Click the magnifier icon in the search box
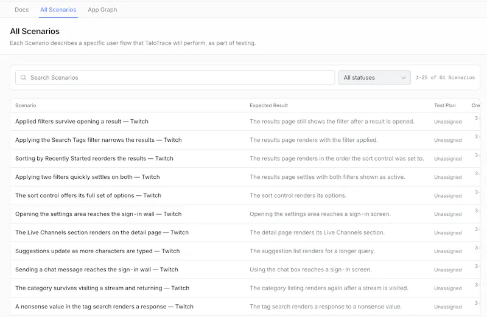This screenshot has height=317, width=487. (23, 78)
